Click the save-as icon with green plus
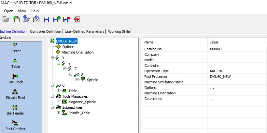The image size is (267, 133). [57, 19]
